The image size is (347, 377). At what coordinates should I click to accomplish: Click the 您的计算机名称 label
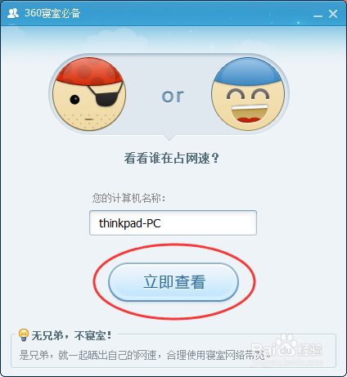[x=128, y=198]
